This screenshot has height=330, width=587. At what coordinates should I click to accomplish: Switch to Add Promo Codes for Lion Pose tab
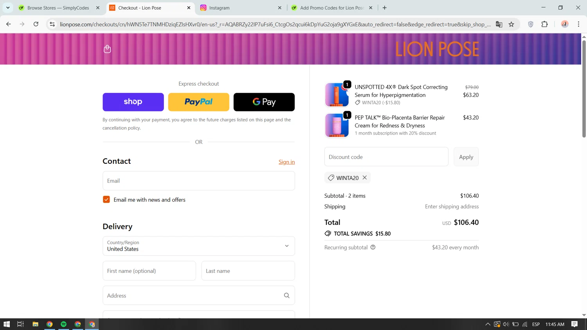[x=332, y=8]
